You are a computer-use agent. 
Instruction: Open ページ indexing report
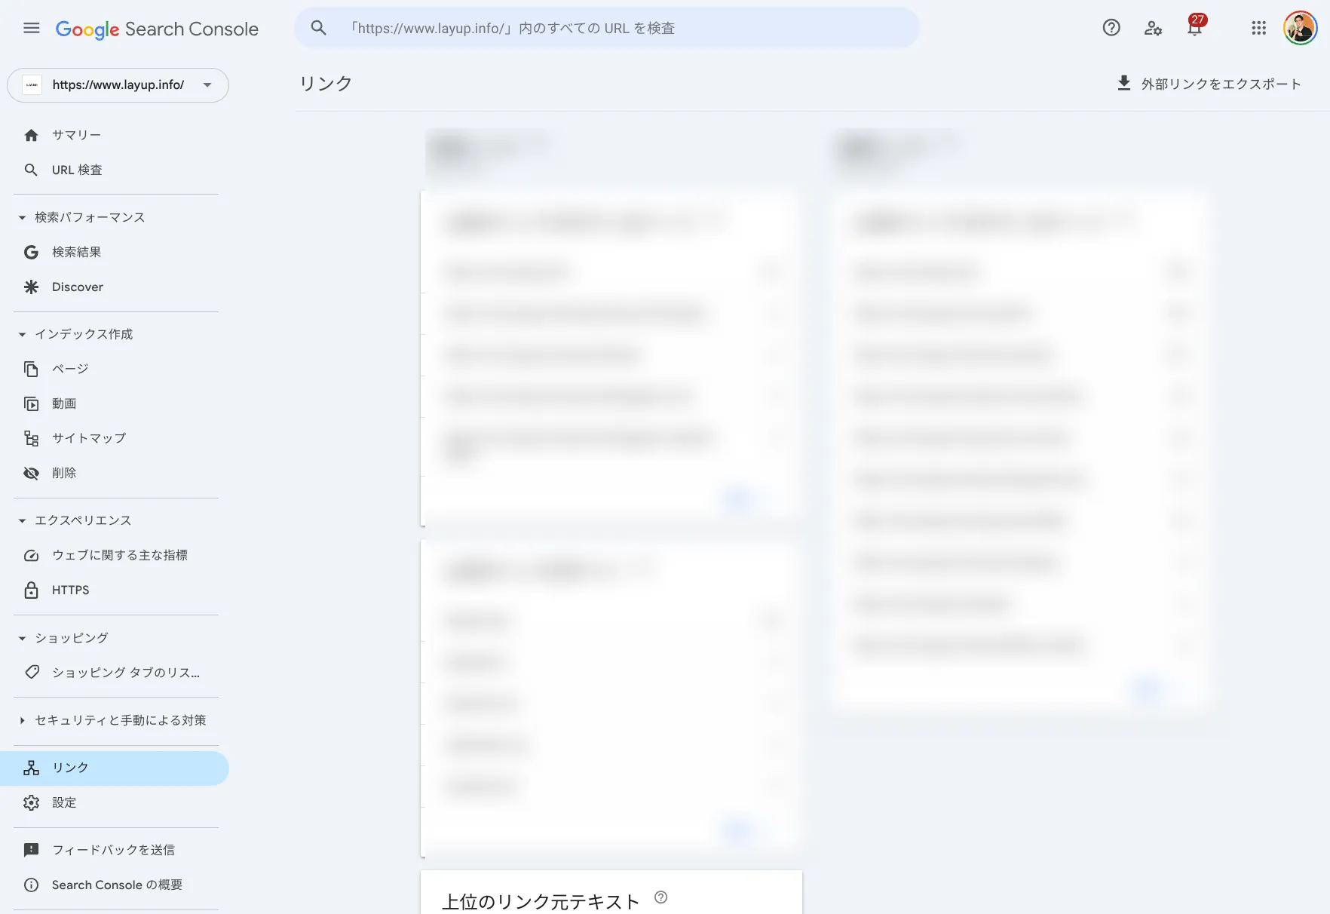[x=70, y=369]
